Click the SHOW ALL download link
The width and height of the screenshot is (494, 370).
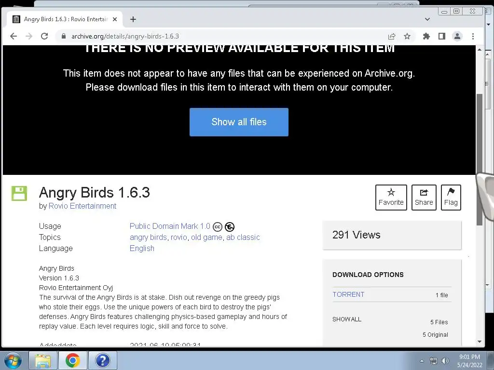pyautogui.click(x=347, y=319)
